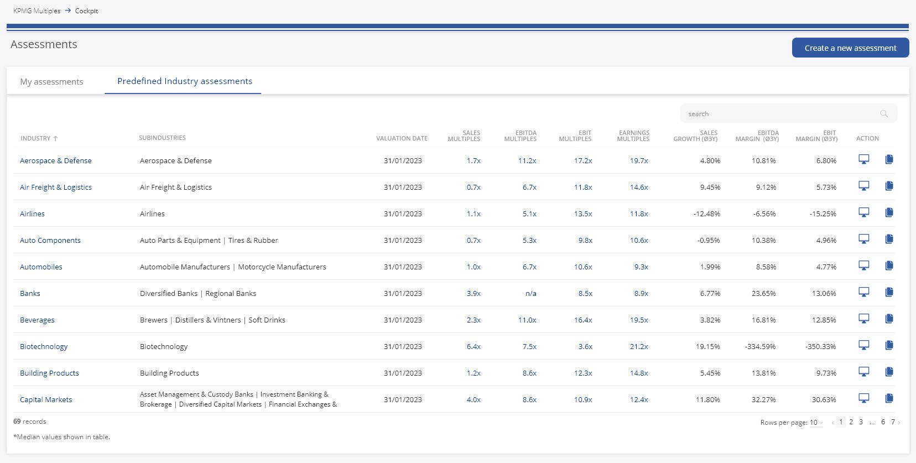Open the Rows per page dropdown
The height and width of the screenshot is (463, 916).
click(x=816, y=423)
